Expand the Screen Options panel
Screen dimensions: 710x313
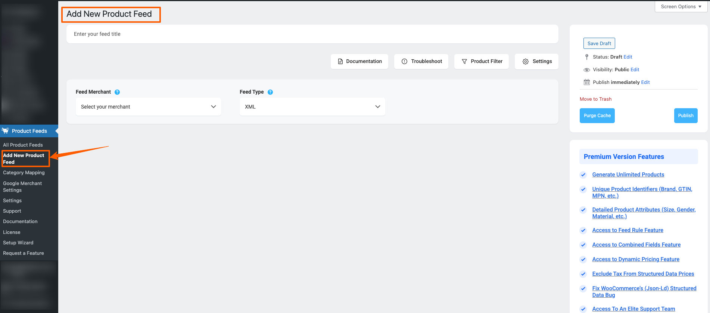[x=681, y=7]
